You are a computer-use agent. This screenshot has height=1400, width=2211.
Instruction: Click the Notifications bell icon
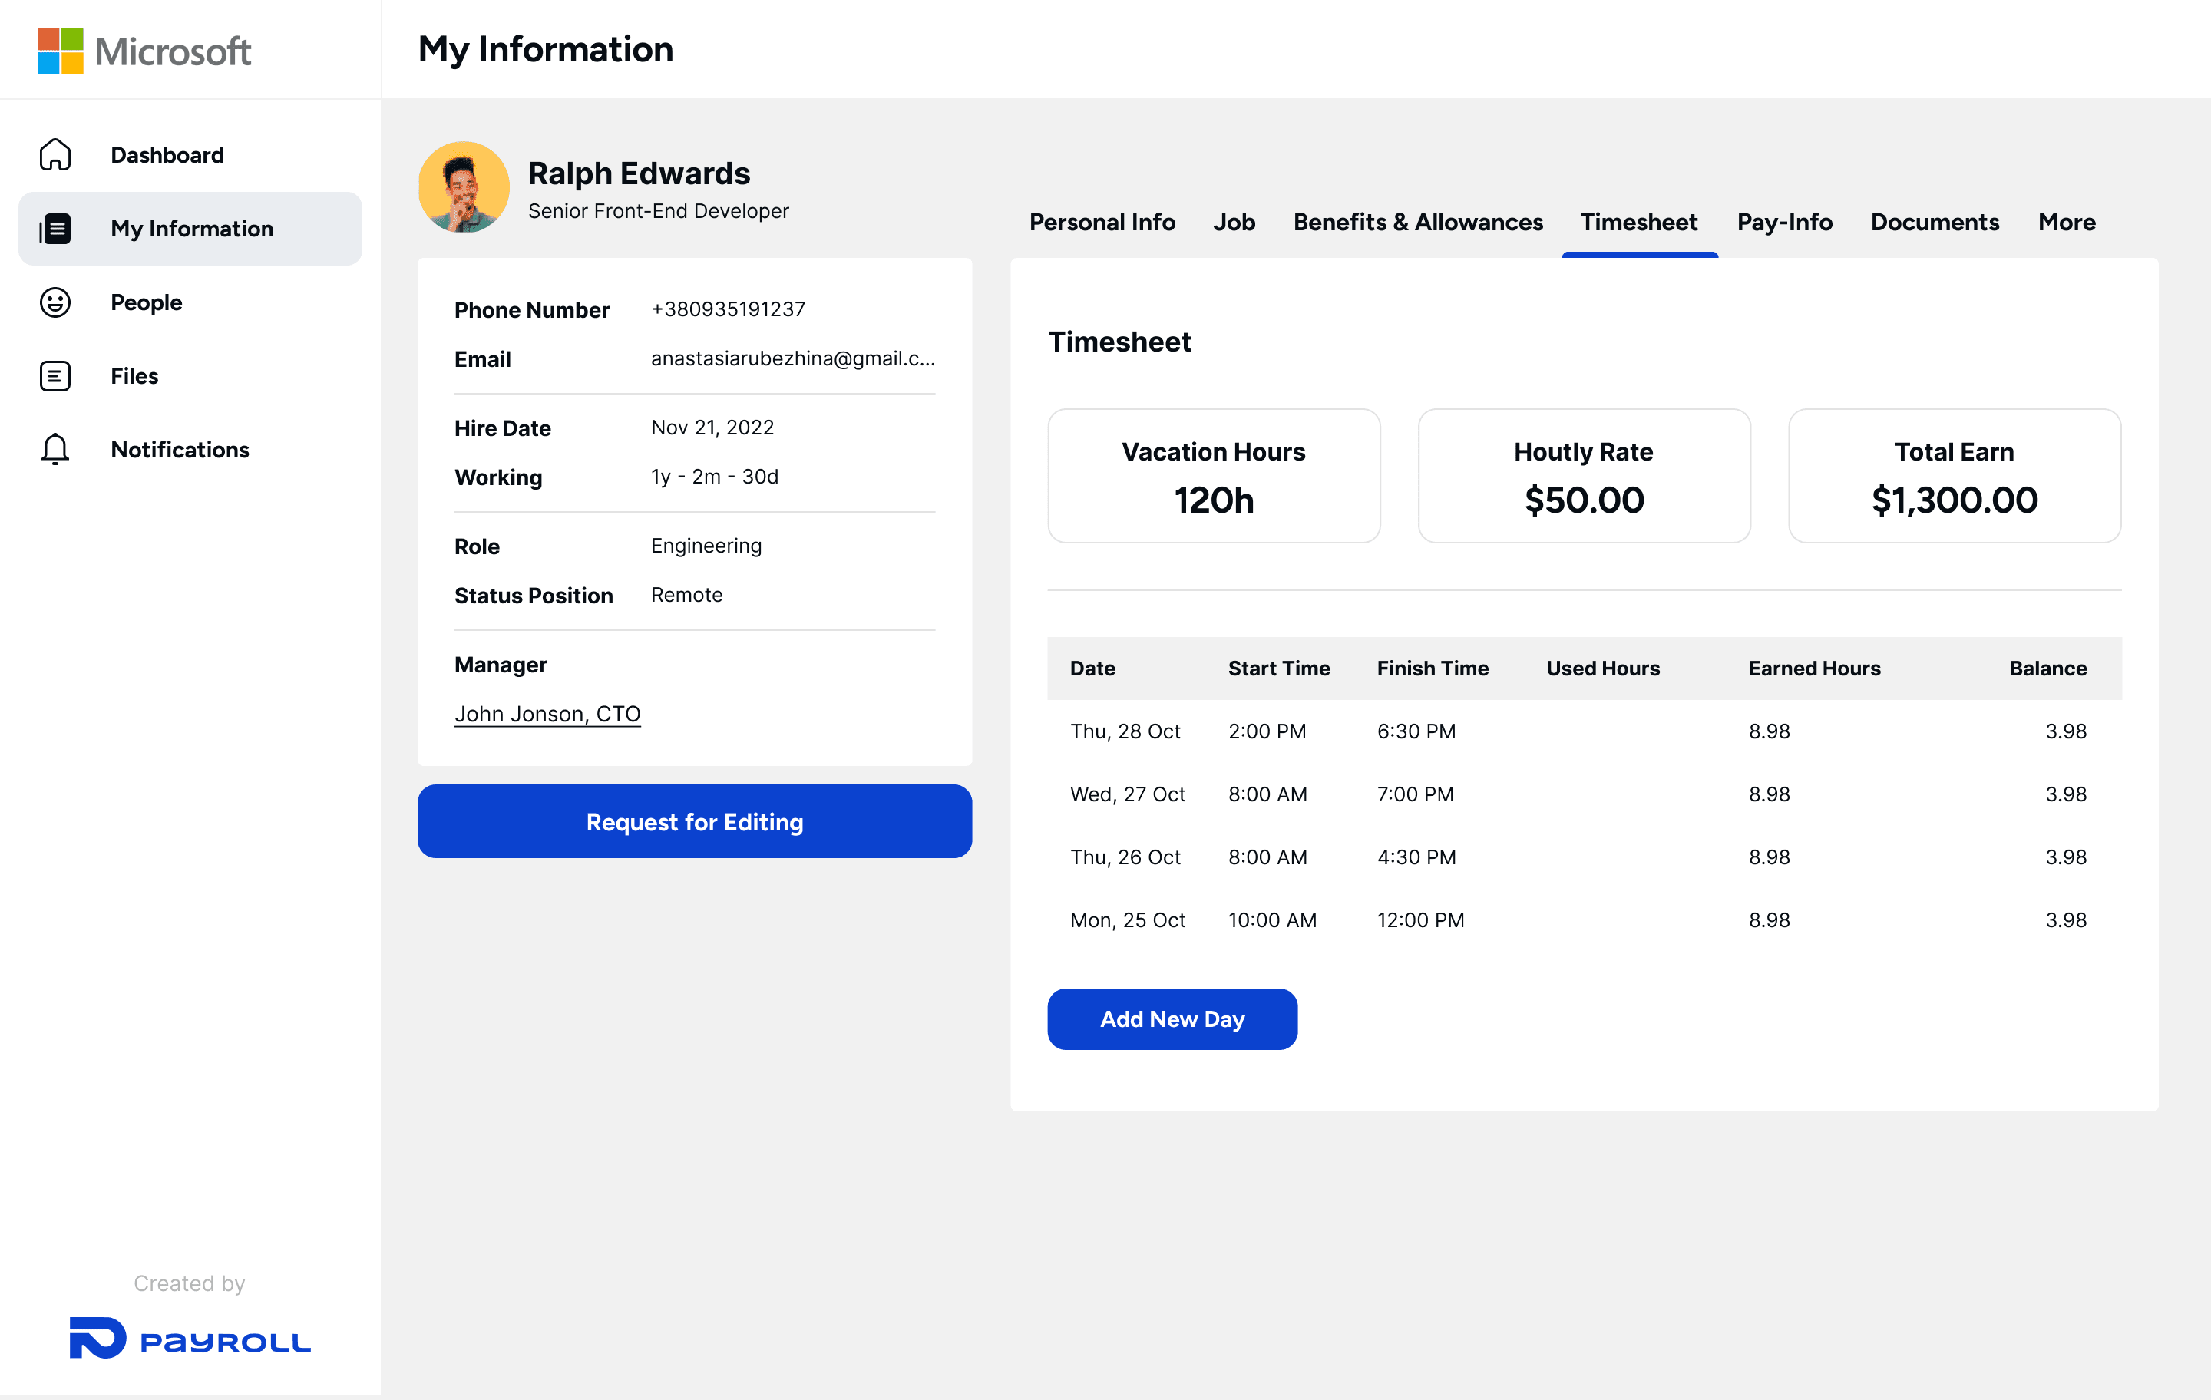55,449
